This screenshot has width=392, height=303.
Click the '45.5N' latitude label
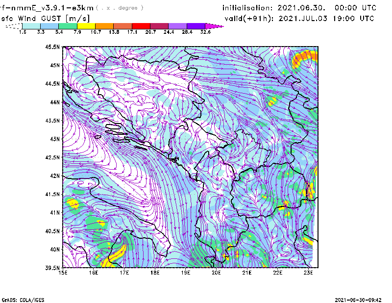coord(53,47)
